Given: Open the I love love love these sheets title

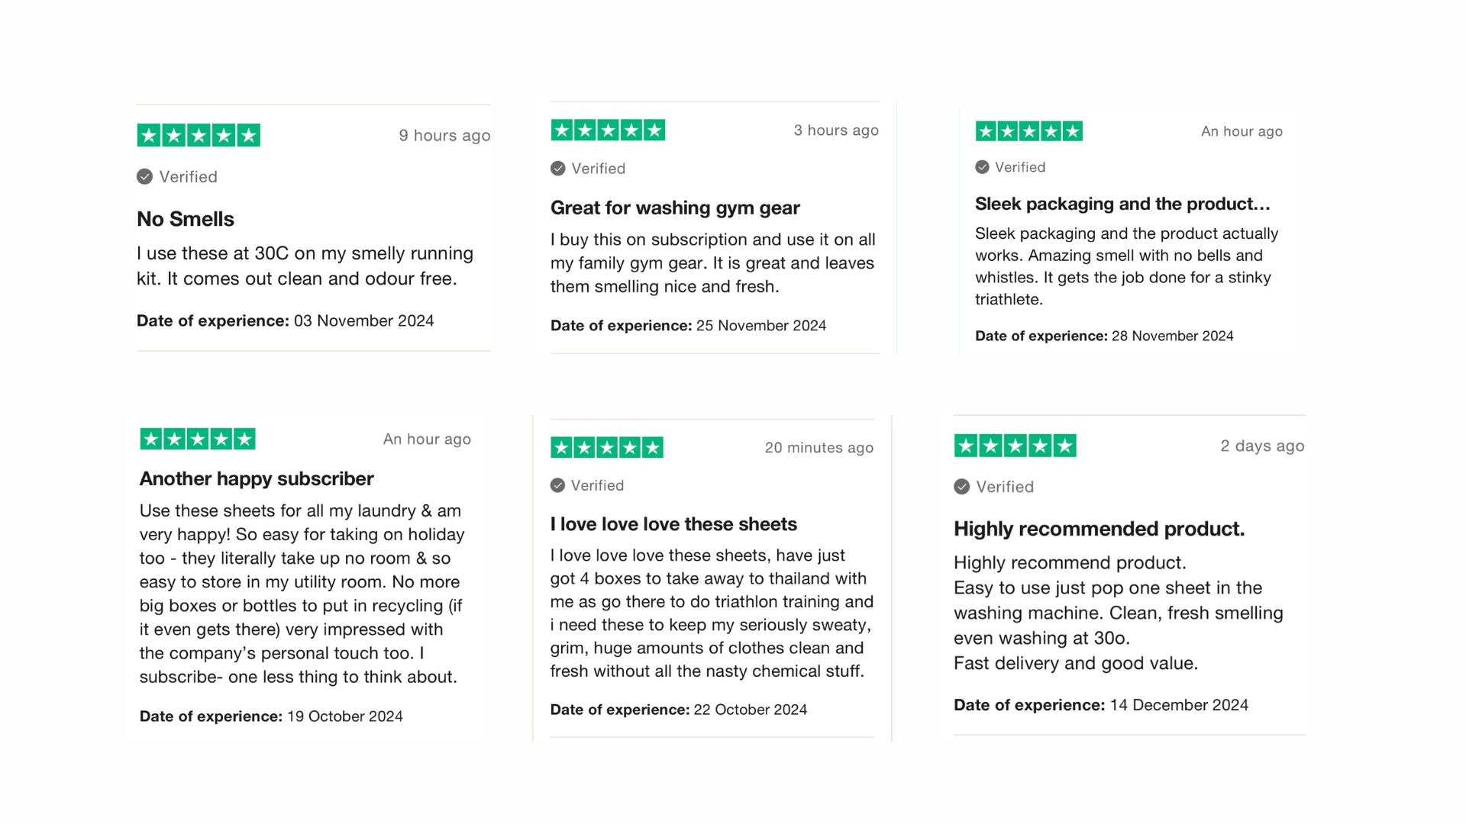Looking at the screenshot, I should click(673, 524).
